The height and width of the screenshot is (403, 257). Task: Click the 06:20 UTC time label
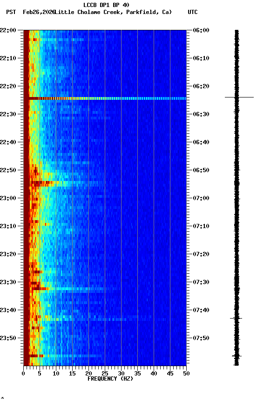(x=201, y=86)
